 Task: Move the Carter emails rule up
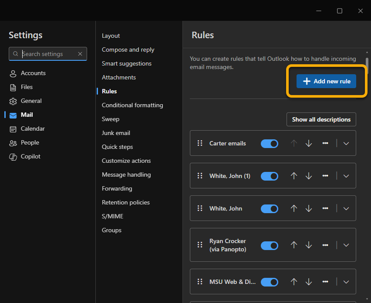pos(293,143)
